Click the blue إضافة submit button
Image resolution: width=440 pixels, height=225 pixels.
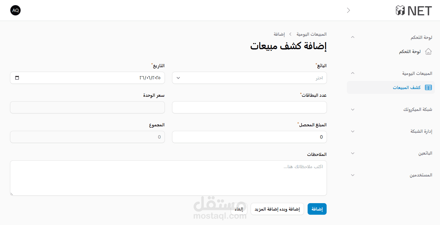click(317, 209)
